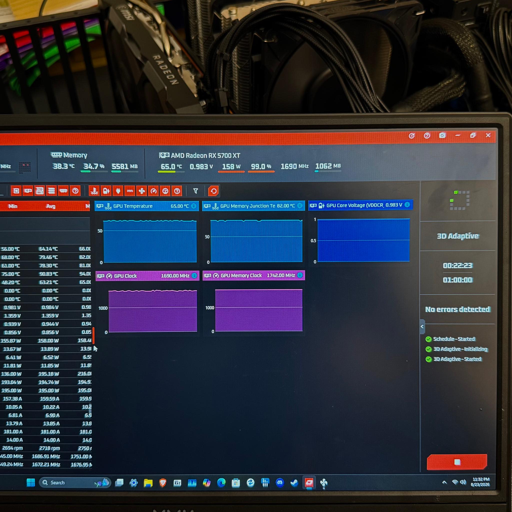The height and width of the screenshot is (512, 512).
Task: Click the memory usage 34.7 % bar
Action: [x=94, y=171]
